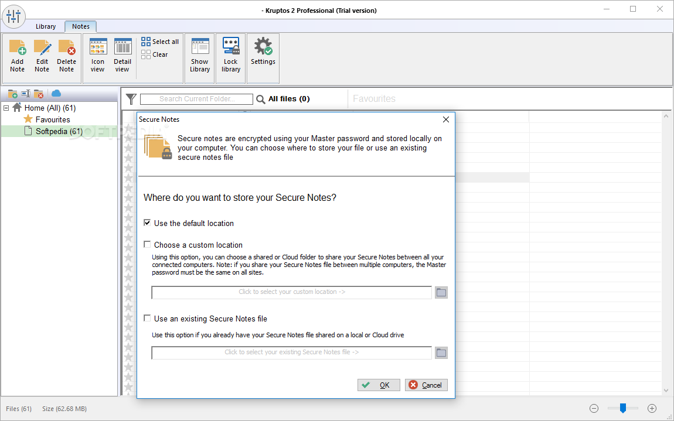
Task: Click the Edit Note icon
Action: pyautogui.click(x=42, y=47)
